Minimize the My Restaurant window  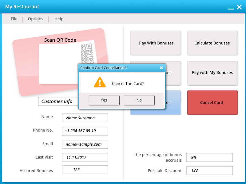(x=231, y=9)
